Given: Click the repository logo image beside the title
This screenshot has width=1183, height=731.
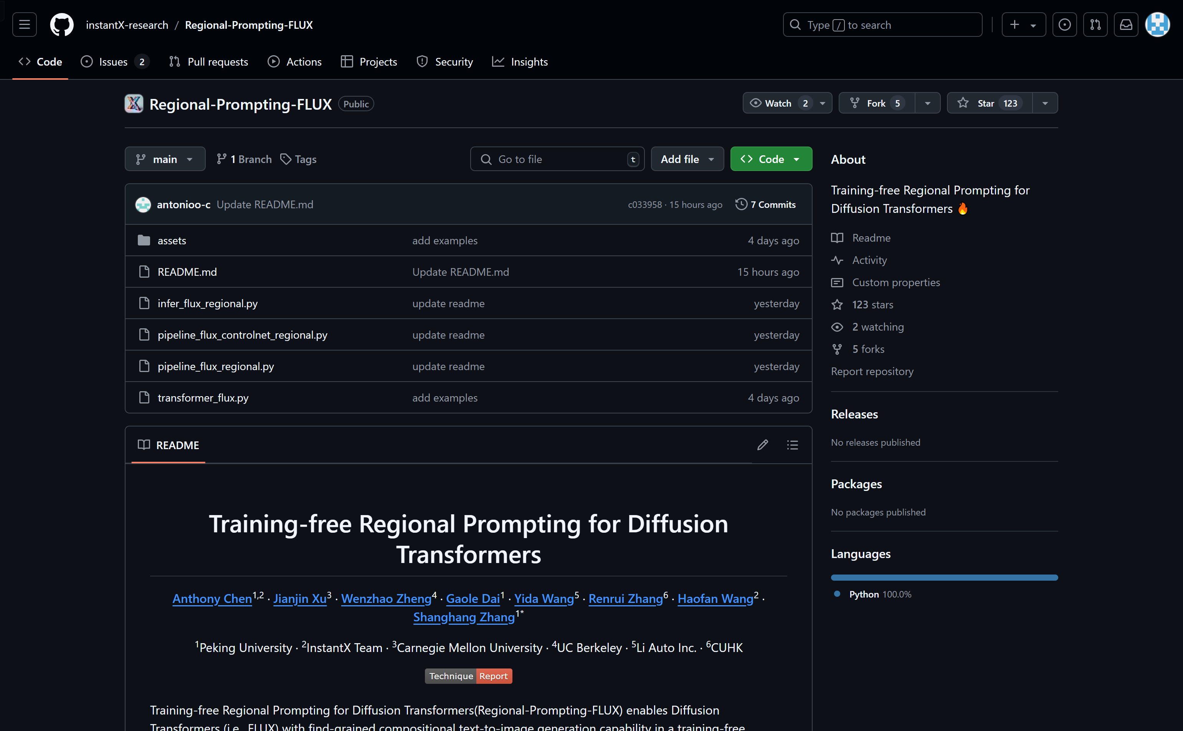Looking at the screenshot, I should coord(134,104).
